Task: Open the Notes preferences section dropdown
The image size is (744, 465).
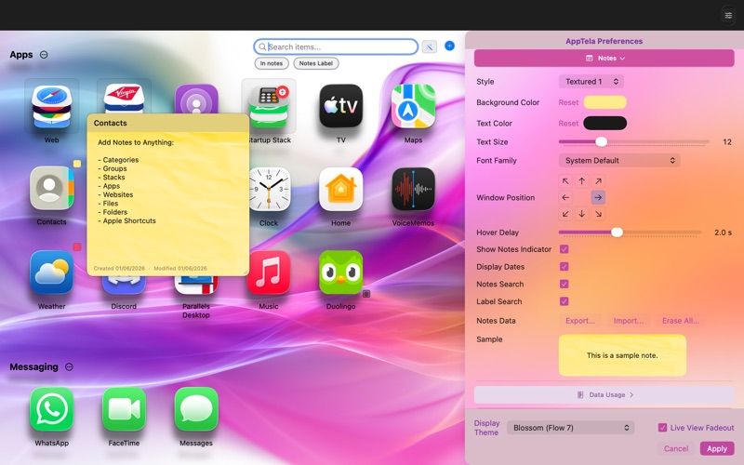Action: (x=604, y=58)
